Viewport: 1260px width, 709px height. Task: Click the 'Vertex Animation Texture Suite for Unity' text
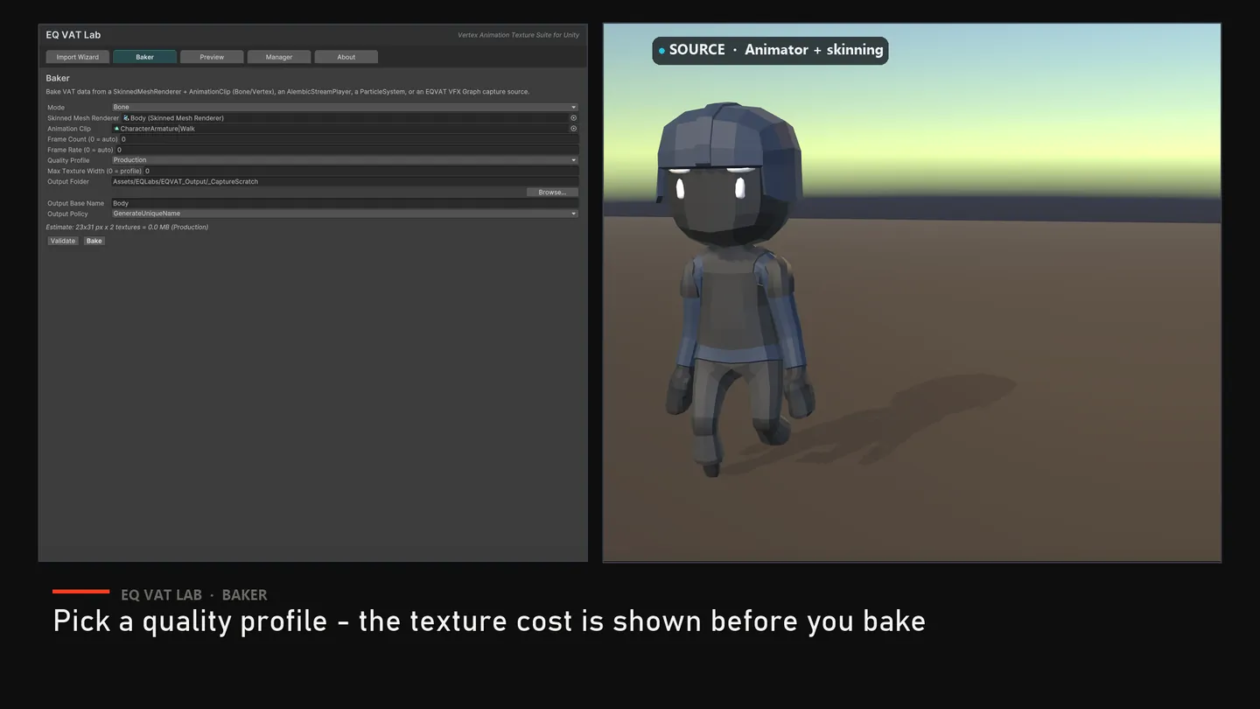(518, 35)
